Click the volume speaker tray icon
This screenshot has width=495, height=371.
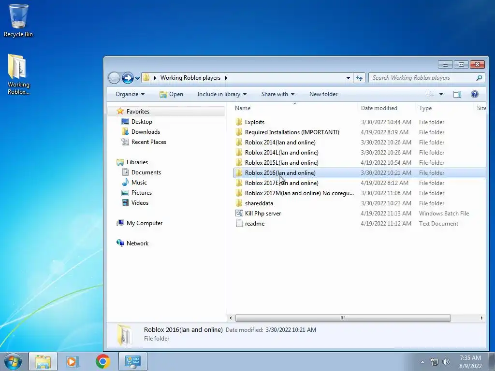[446, 362]
